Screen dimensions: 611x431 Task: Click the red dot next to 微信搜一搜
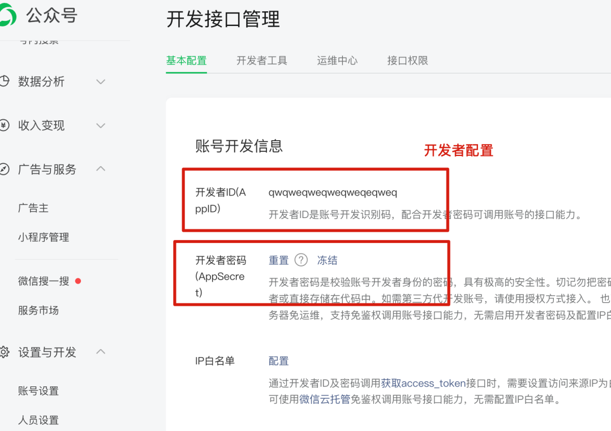(x=78, y=281)
